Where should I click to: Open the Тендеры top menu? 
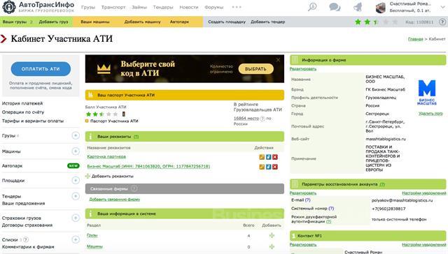pos(163,7)
